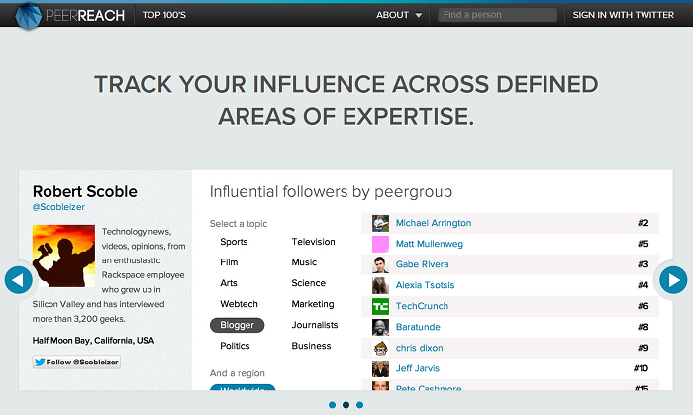Open the TOP 100'S page
The width and height of the screenshot is (693, 415).
163,15
